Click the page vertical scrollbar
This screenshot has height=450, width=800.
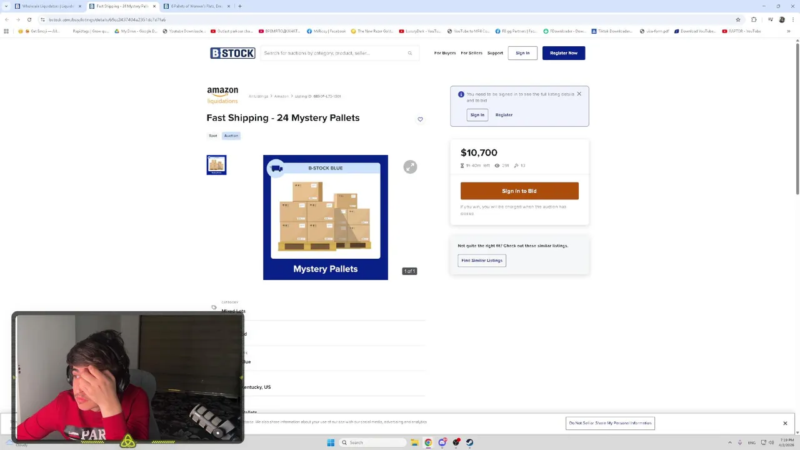[797, 119]
